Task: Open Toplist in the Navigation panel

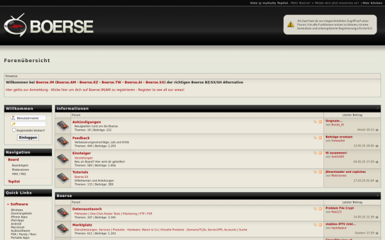Action: point(13,182)
